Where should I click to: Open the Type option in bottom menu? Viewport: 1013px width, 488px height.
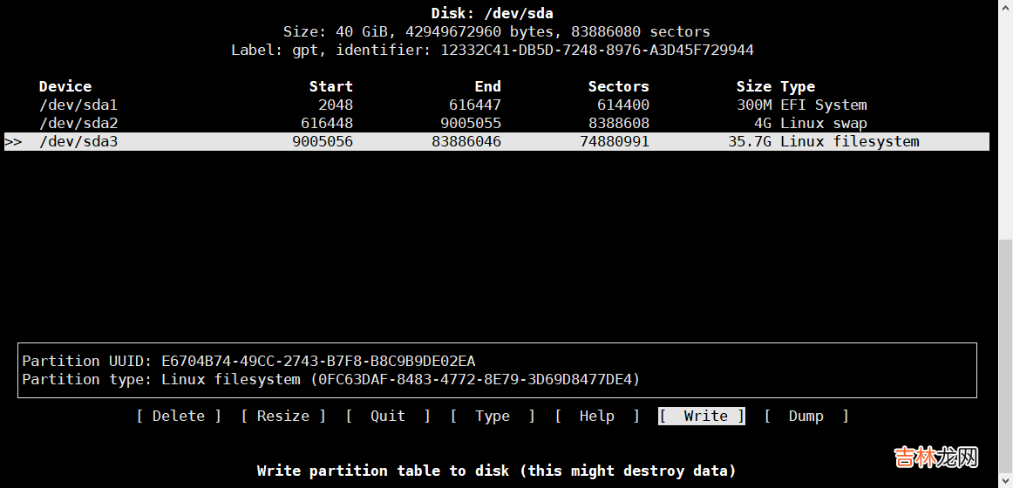pos(493,417)
